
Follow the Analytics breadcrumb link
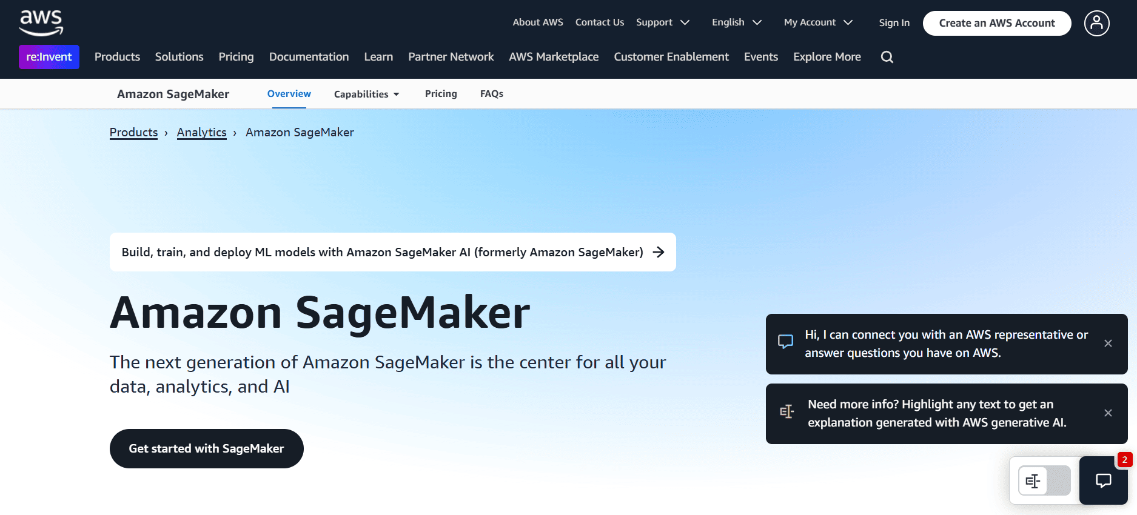pos(202,132)
